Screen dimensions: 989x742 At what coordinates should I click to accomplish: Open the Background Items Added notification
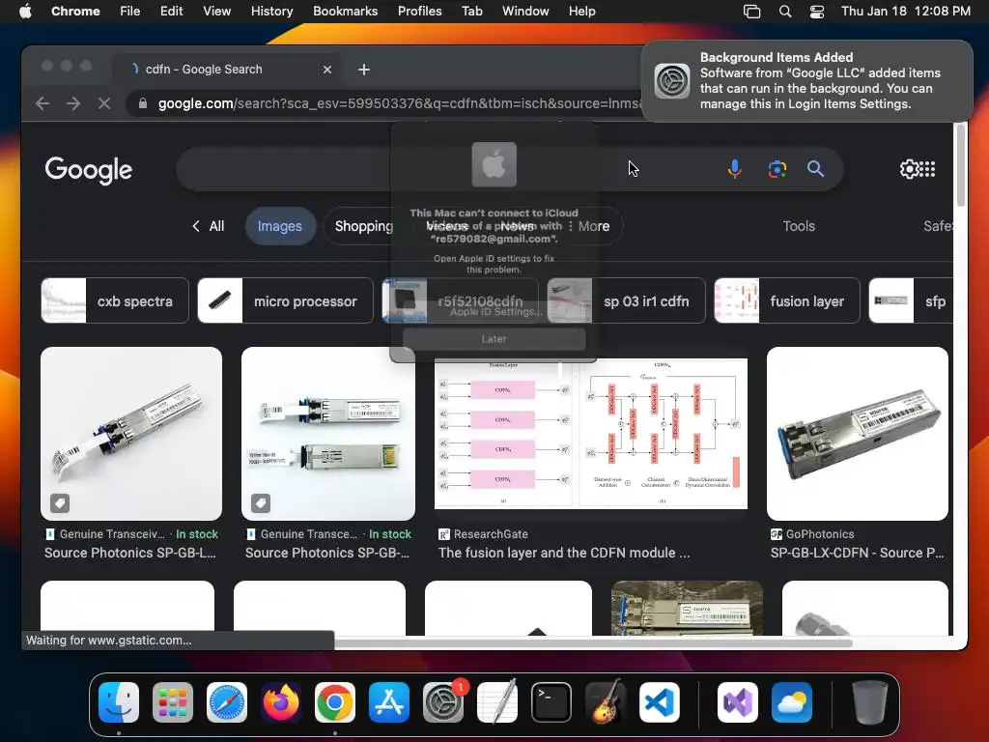[x=807, y=81]
